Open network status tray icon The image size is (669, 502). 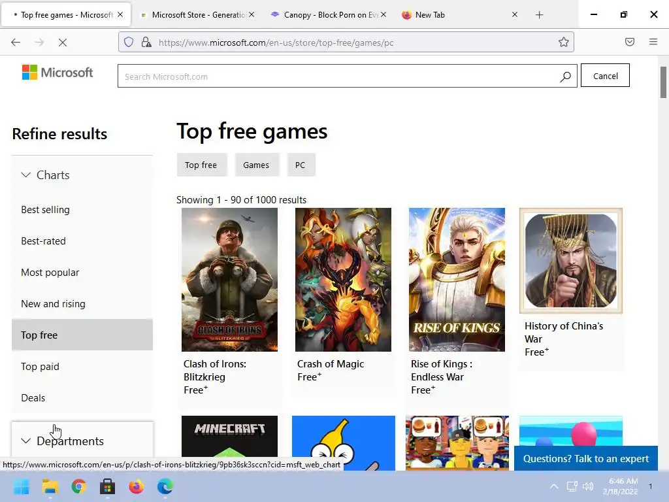572,486
